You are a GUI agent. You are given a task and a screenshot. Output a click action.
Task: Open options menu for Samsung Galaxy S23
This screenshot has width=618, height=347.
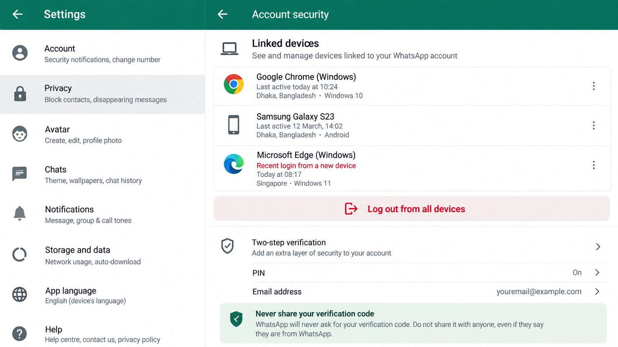pyautogui.click(x=594, y=125)
